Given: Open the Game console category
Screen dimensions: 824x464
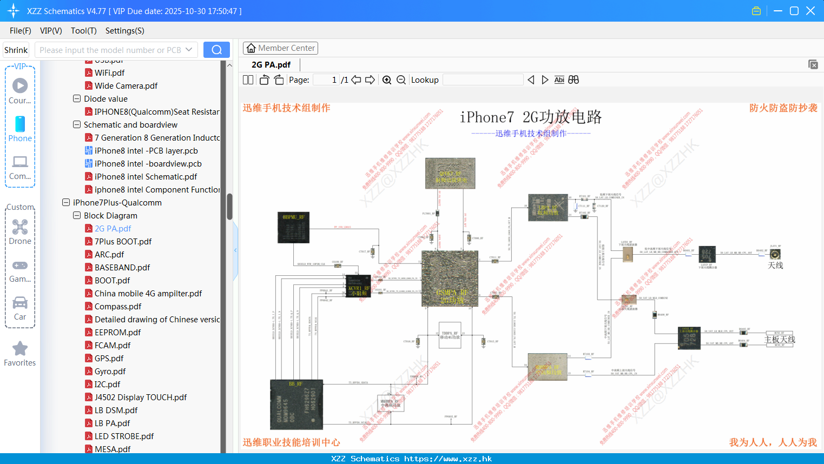Looking at the screenshot, I should pyautogui.click(x=20, y=271).
